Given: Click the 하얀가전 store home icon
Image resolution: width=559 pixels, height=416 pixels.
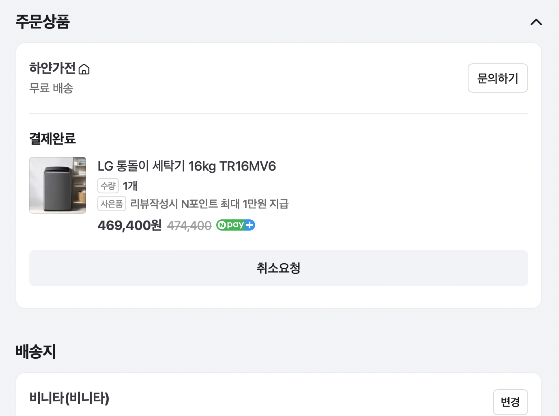Looking at the screenshot, I should (84, 69).
